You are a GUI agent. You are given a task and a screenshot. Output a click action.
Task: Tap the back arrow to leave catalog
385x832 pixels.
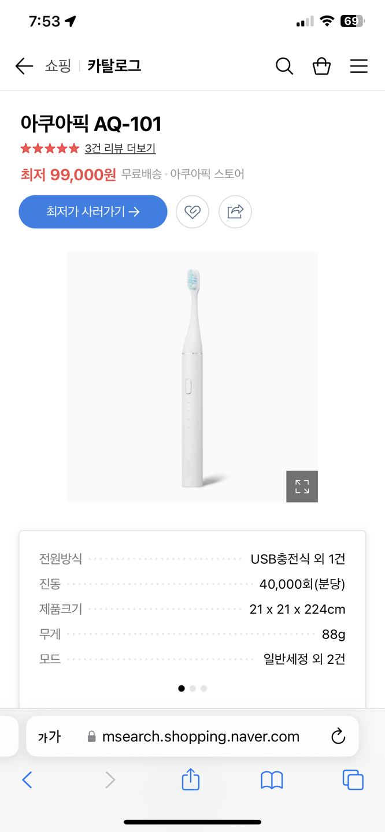pyautogui.click(x=23, y=66)
